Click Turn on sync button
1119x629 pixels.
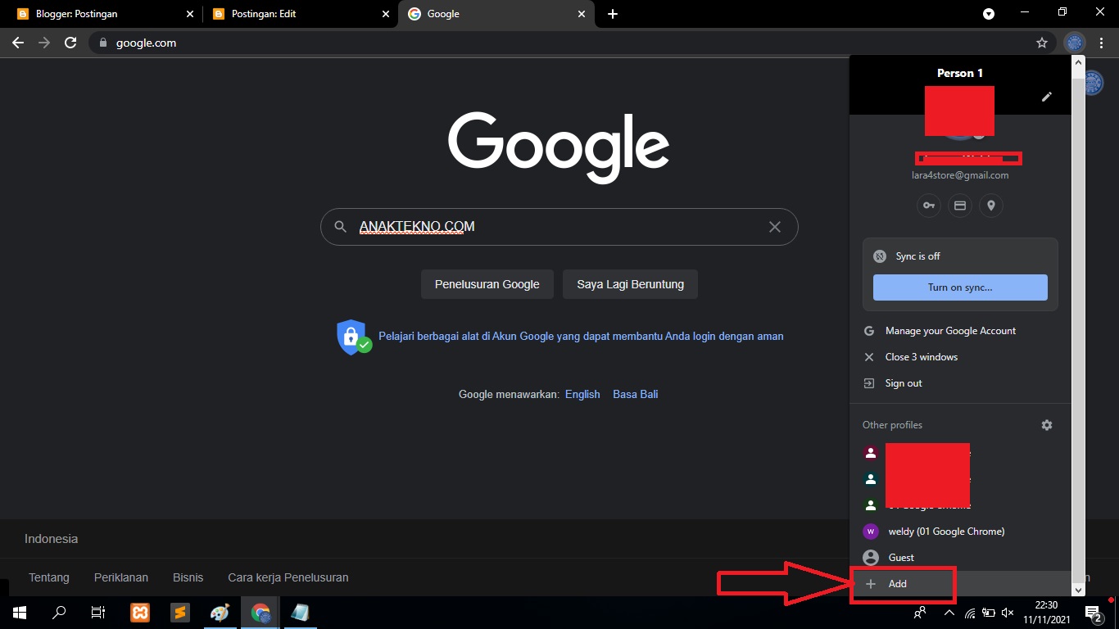click(x=960, y=287)
